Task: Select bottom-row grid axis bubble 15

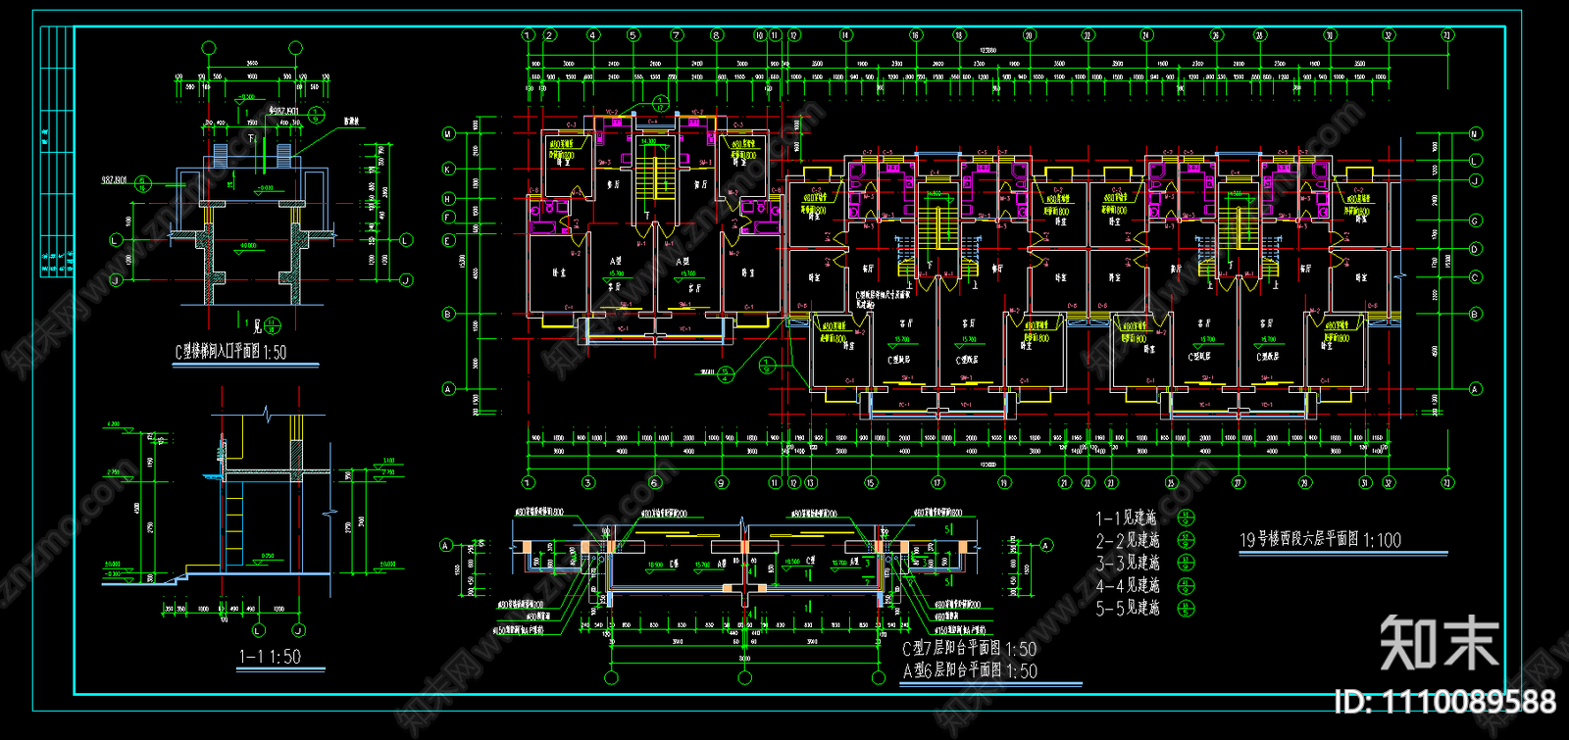Action: pos(871,482)
